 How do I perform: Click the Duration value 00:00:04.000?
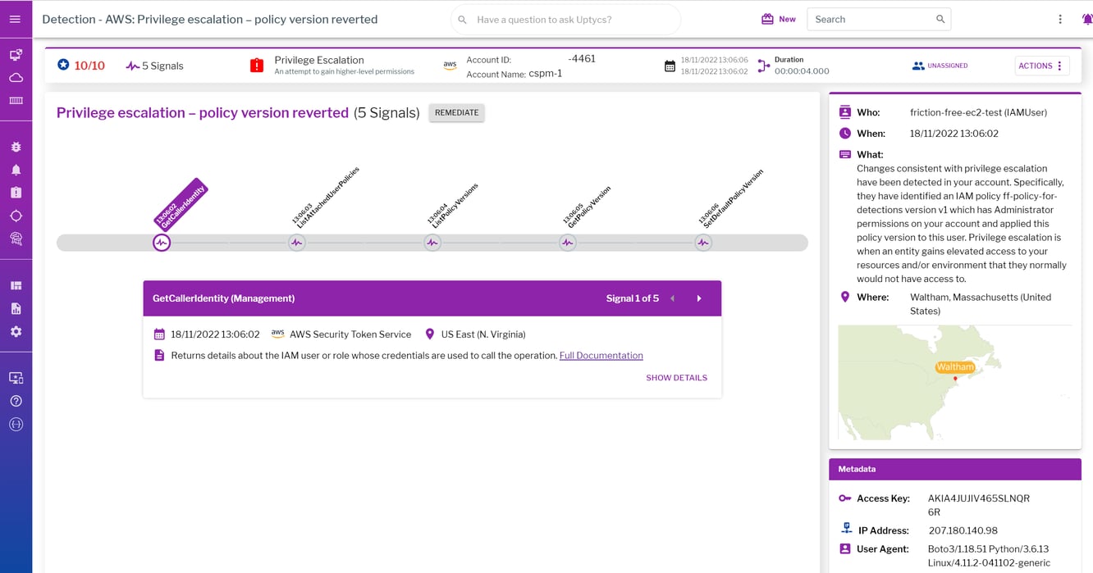pos(802,71)
